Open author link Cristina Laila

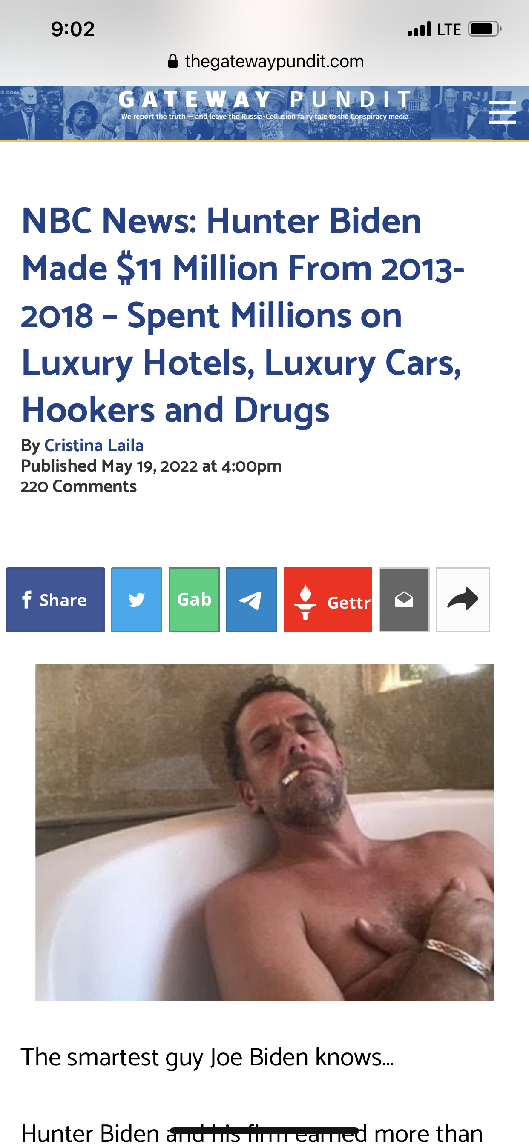tap(94, 446)
